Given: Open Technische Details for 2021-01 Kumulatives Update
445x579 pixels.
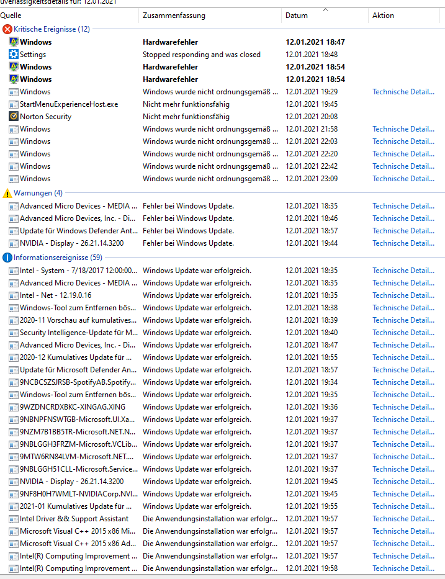Looking at the screenshot, I should tap(403, 506).
